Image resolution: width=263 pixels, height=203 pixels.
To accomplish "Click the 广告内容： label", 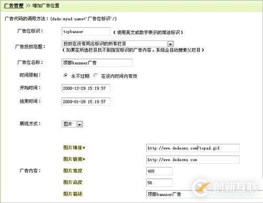I will [30, 170].
